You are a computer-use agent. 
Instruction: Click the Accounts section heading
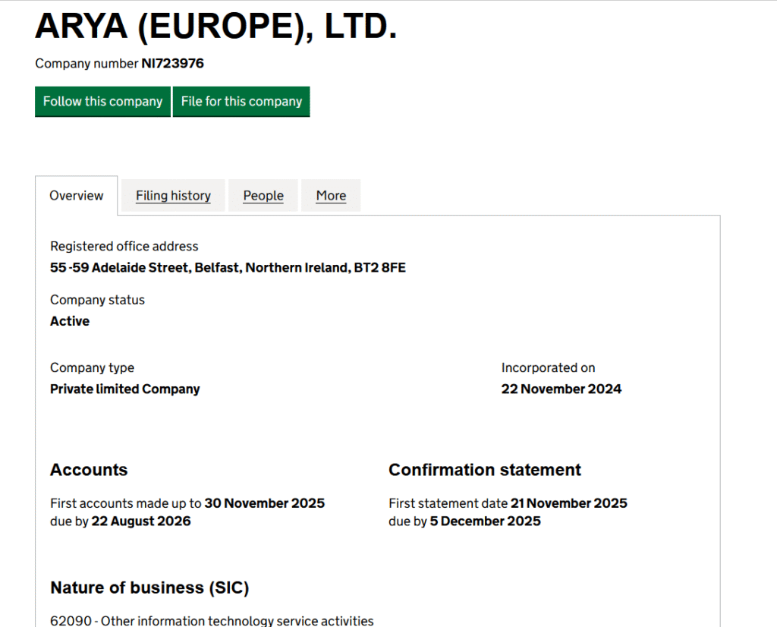89,470
